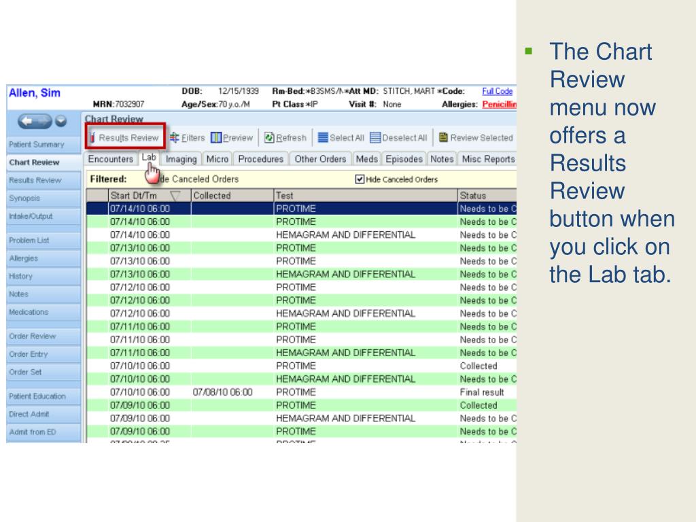
Task: Click the Collected column header
Action: point(232,196)
